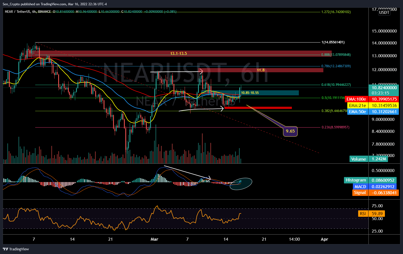The width and height of the screenshot is (403, 254).
Task: Select the EMA 21 value 10.31459536
Action: coord(384,106)
